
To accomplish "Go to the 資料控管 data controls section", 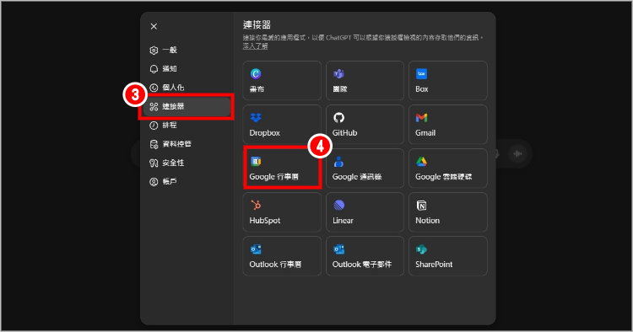I will pos(187,144).
